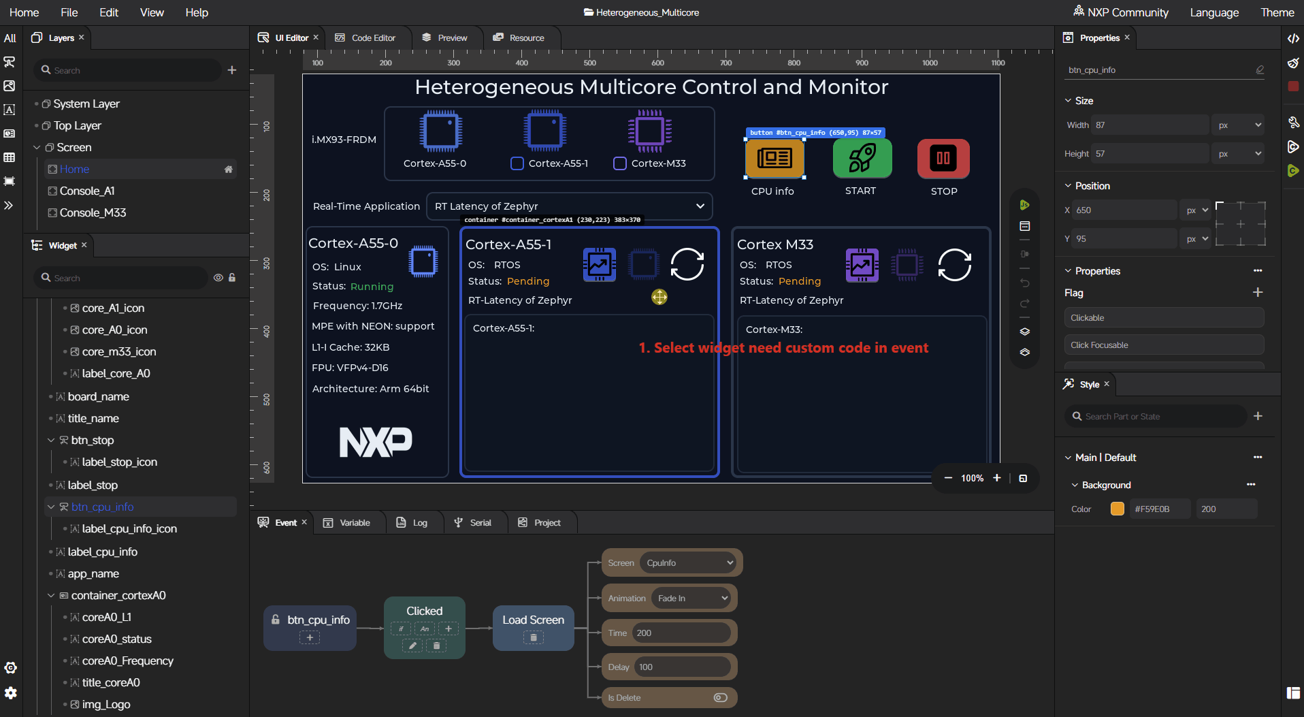The image size is (1304, 717).
Task: Click the edit pencil in Clicked event node
Action: tap(412, 645)
